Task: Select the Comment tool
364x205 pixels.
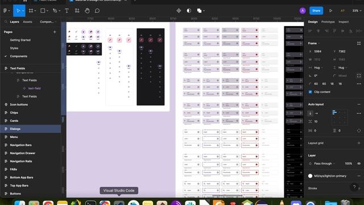Action: 97,11
